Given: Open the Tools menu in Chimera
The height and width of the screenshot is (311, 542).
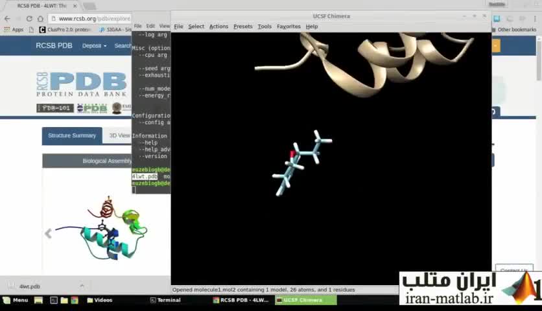Looking at the screenshot, I should coord(265,27).
